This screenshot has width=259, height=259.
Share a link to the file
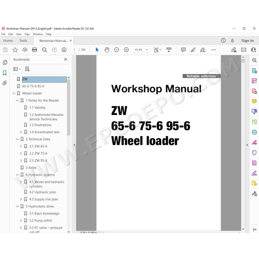pyautogui.click(x=234, y=50)
